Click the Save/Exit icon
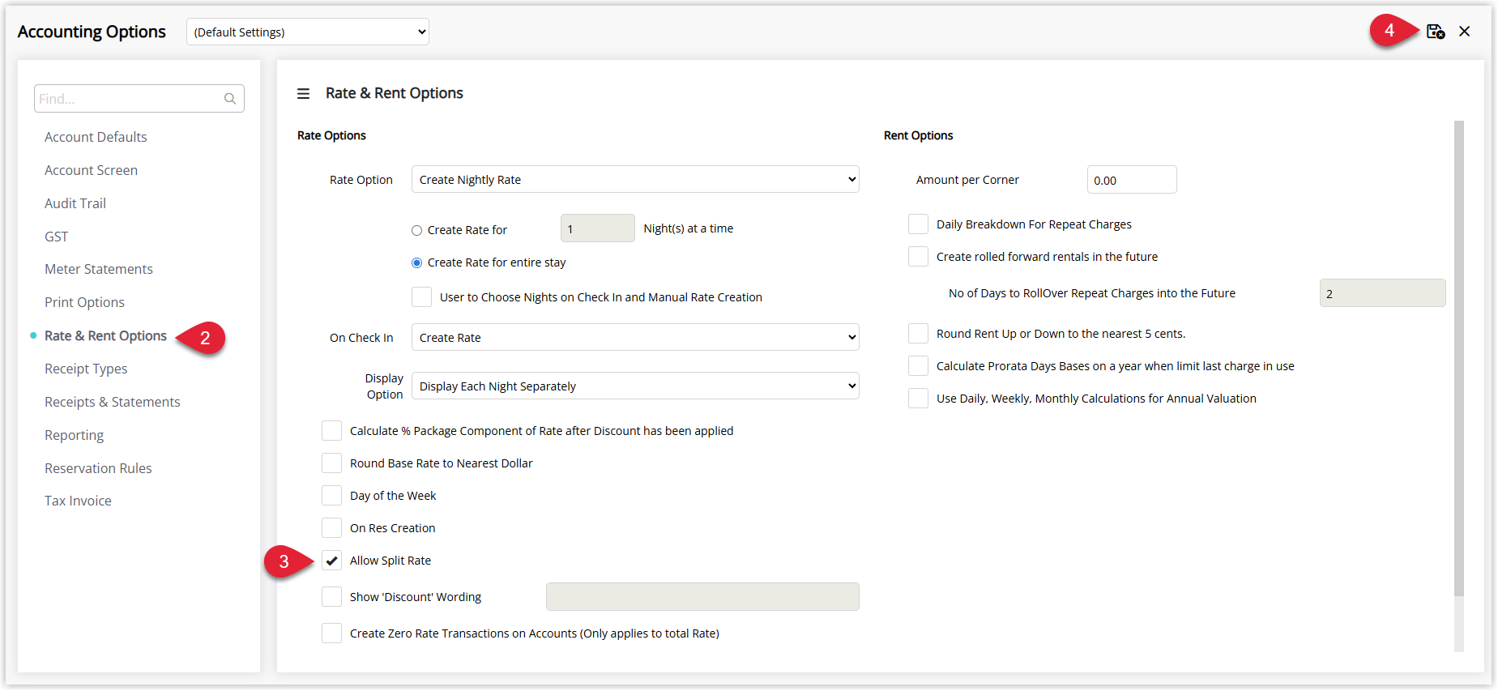Viewport: 1498px width, 691px height. click(1436, 32)
